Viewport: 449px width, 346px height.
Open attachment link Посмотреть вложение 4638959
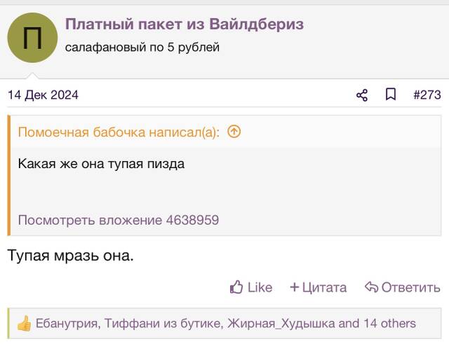(x=119, y=220)
